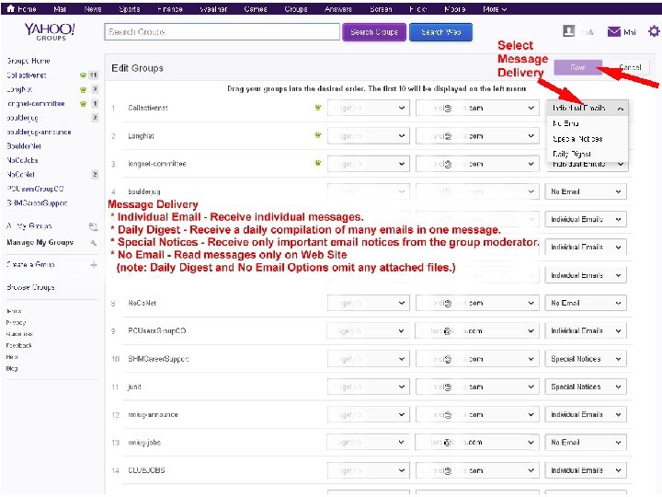The height and width of the screenshot is (497, 662).
Task: Open the Mail envelope icon
Action: pyautogui.click(x=614, y=31)
